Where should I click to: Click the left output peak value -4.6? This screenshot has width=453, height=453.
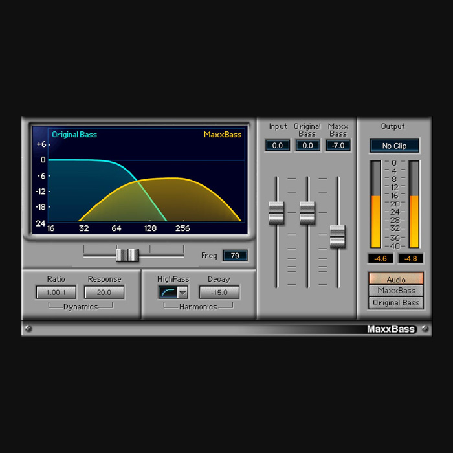(381, 259)
